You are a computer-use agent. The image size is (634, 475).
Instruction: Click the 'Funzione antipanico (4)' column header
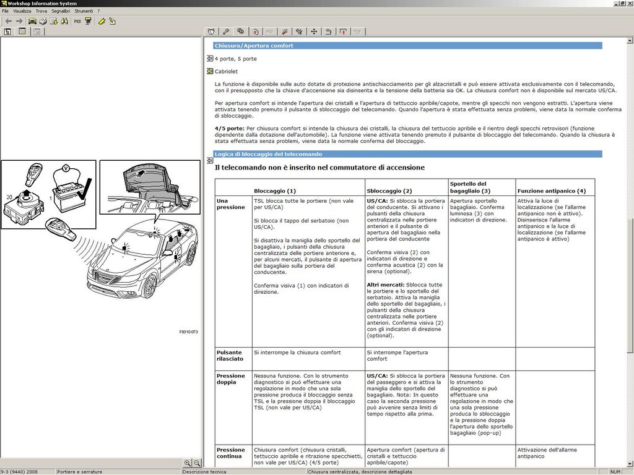point(552,191)
